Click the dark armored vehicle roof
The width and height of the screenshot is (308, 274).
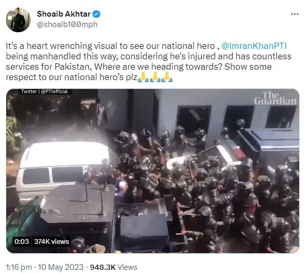click(78, 203)
